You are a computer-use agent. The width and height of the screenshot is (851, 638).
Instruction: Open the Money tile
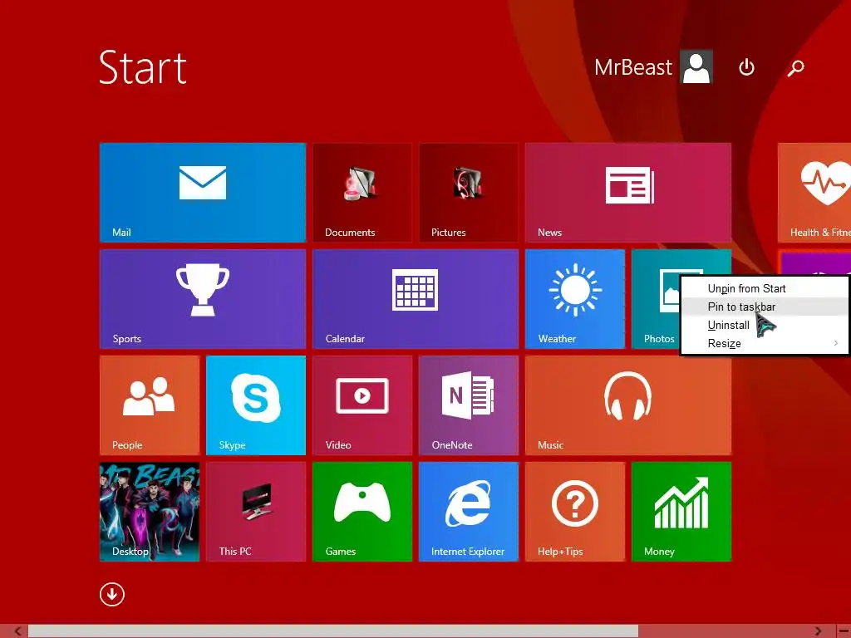681,511
